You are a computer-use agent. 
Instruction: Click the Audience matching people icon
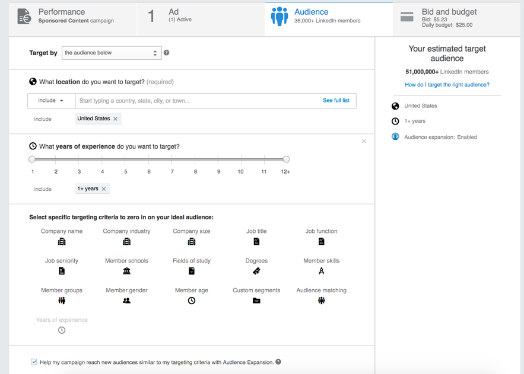pyautogui.click(x=321, y=301)
